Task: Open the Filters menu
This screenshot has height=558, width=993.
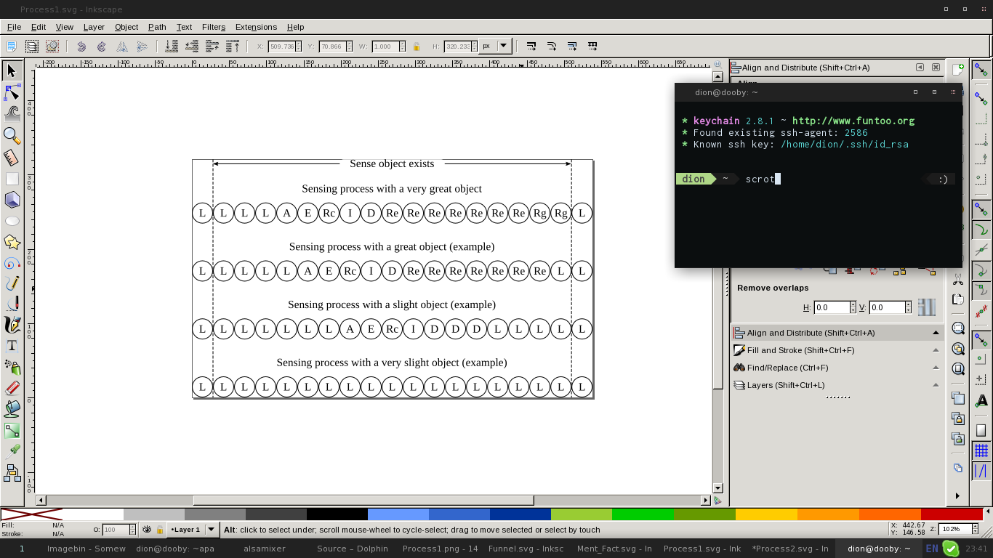Action: 214,27
